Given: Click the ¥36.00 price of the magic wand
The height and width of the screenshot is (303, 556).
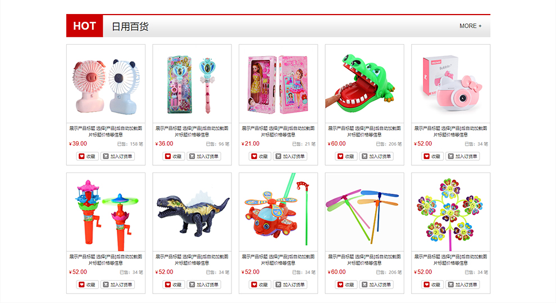Looking at the screenshot, I should click(164, 143).
